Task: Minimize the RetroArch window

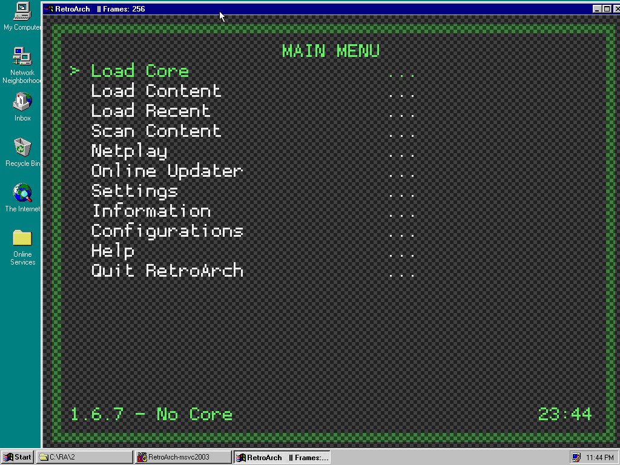Action: (x=597, y=8)
